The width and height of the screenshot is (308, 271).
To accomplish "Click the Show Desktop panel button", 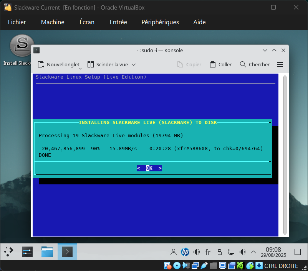I will pyautogui.click(x=297, y=252).
